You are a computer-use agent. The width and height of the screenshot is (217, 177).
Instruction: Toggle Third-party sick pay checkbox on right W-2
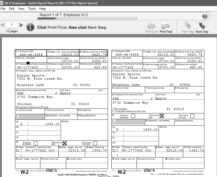192,116
